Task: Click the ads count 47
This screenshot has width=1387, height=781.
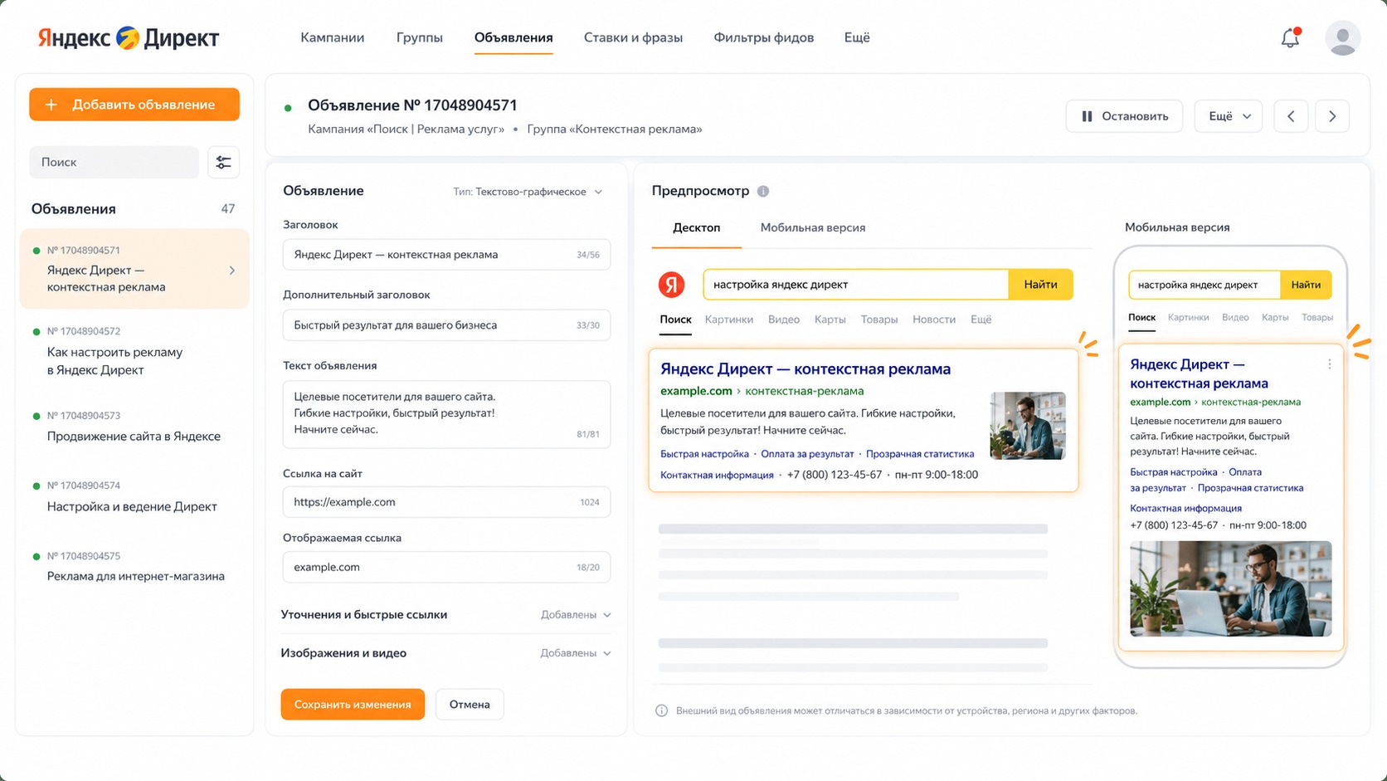Action: (228, 209)
